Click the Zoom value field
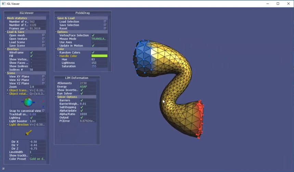Image resolution: width=294 pixels, height=172 pixels. (37, 87)
